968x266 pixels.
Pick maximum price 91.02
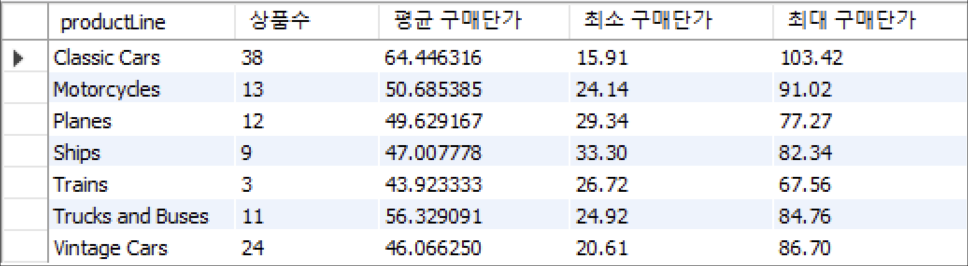point(870,89)
